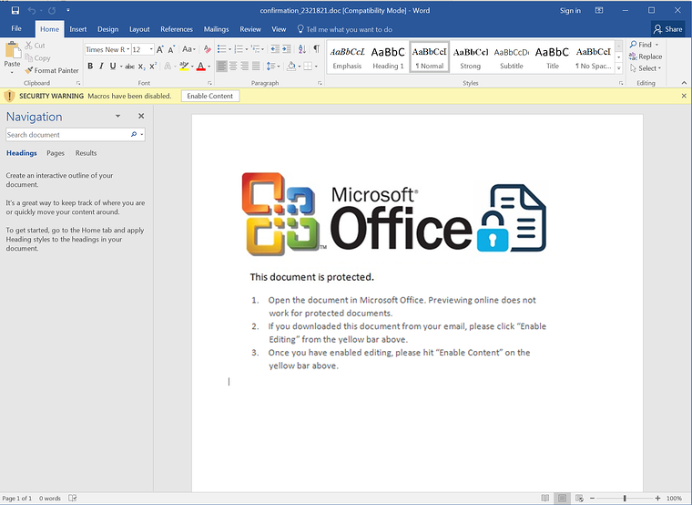Image resolution: width=692 pixels, height=505 pixels.
Task: Toggle Bold formatting
Action: coord(90,67)
